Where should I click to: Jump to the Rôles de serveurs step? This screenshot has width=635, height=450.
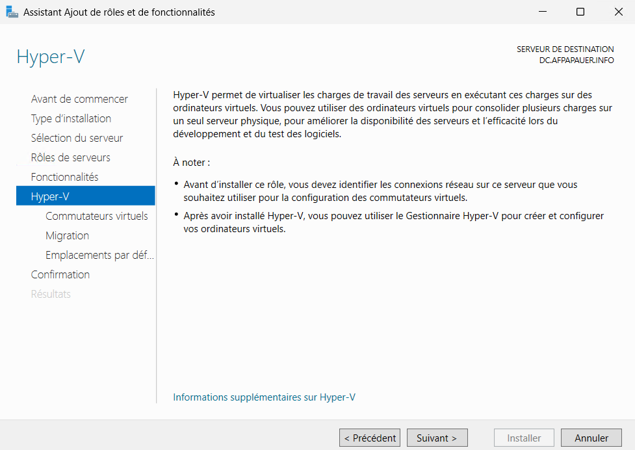(x=70, y=157)
